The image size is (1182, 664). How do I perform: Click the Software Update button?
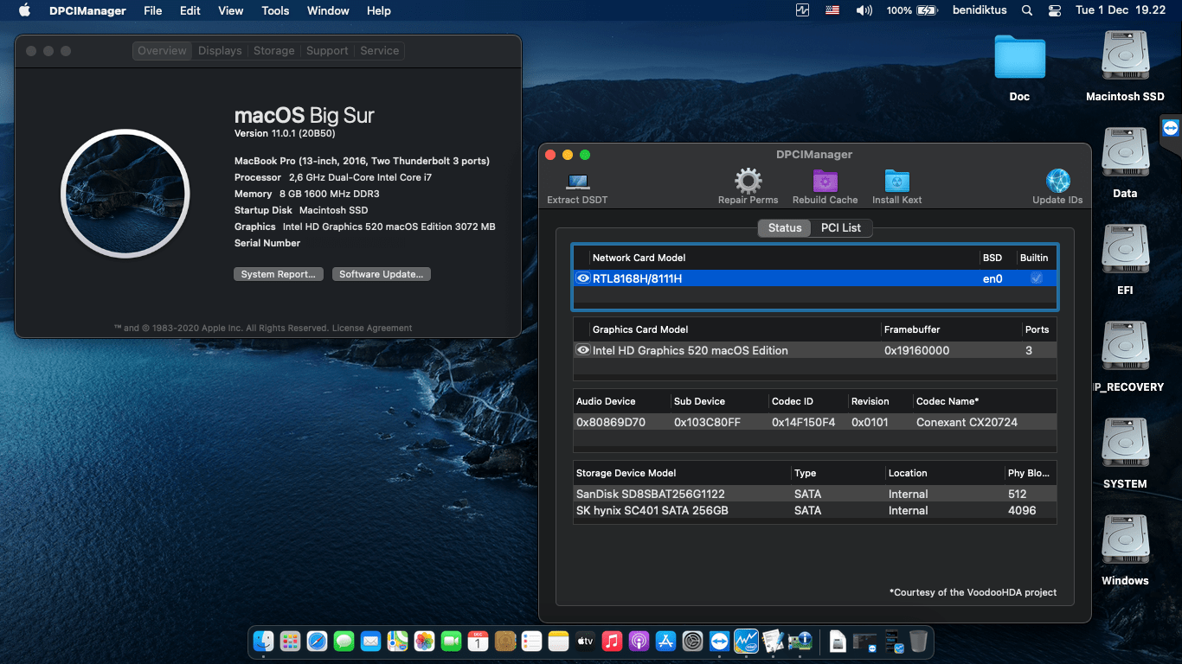click(381, 274)
